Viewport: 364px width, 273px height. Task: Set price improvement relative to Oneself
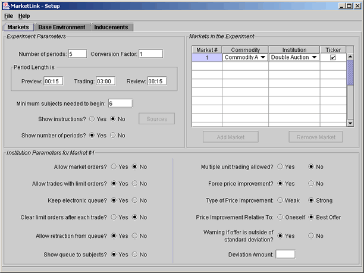point(280,217)
